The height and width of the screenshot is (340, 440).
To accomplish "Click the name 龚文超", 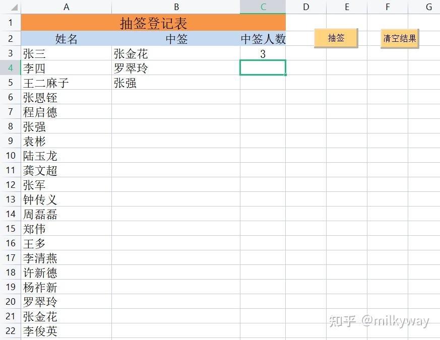I will [40, 170].
